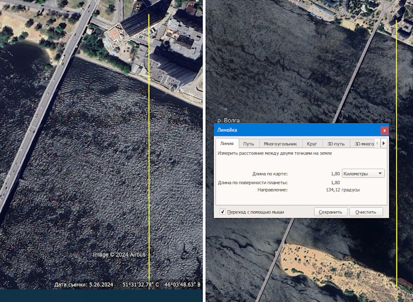Viewport: 413px width, 302px height.
Task: Click the Сохранить button
Action: pos(331,212)
